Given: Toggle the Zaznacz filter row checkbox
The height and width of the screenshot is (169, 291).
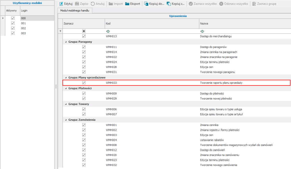Looking at the screenshot, I should click(x=84, y=31).
